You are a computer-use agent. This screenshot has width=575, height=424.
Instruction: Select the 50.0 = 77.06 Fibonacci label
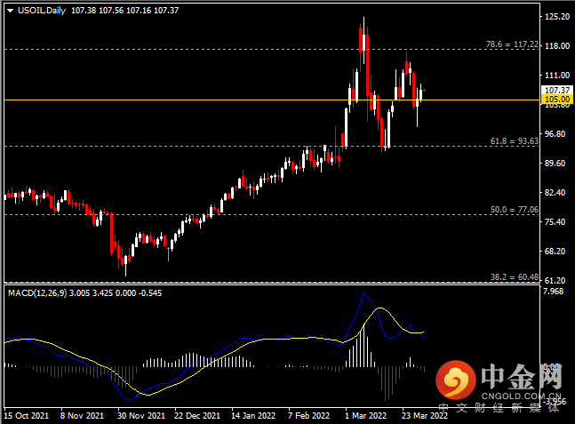[515, 210]
